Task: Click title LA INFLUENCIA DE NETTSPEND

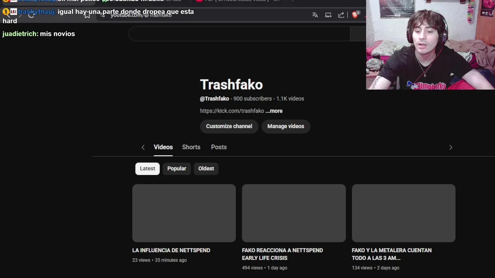Action: click(x=171, y=250)
